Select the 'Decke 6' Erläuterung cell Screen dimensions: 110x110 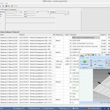click(59, 82)
